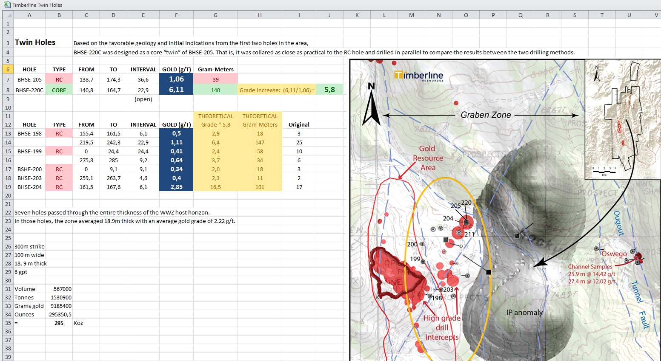Click the text starting "Based on the favorable geology"

coord(191,43)
